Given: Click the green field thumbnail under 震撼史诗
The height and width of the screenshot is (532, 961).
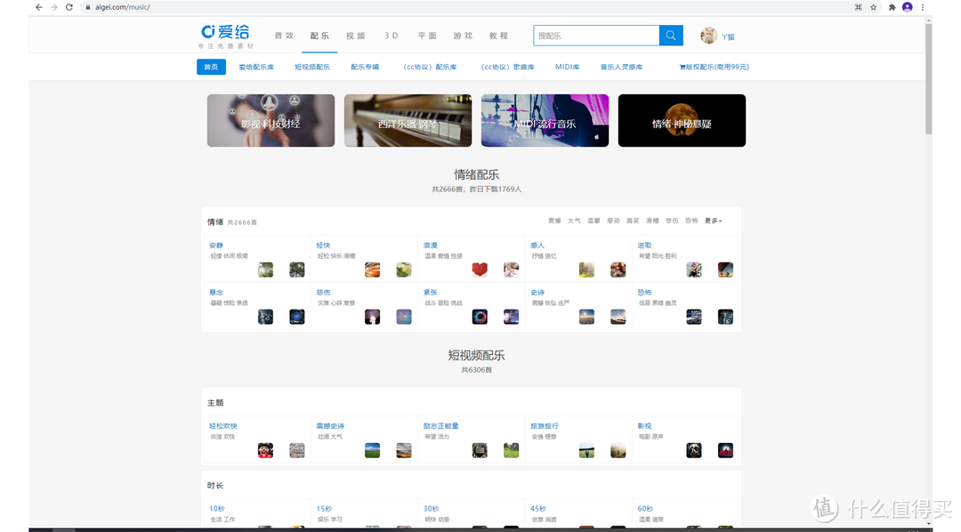Looking at the screenshot, I should [373, 450].
